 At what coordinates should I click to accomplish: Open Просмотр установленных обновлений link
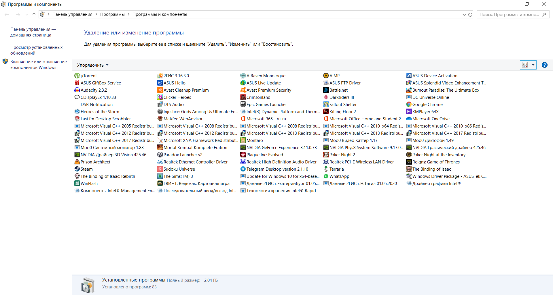pyautogui.click(x=36, y=50)
